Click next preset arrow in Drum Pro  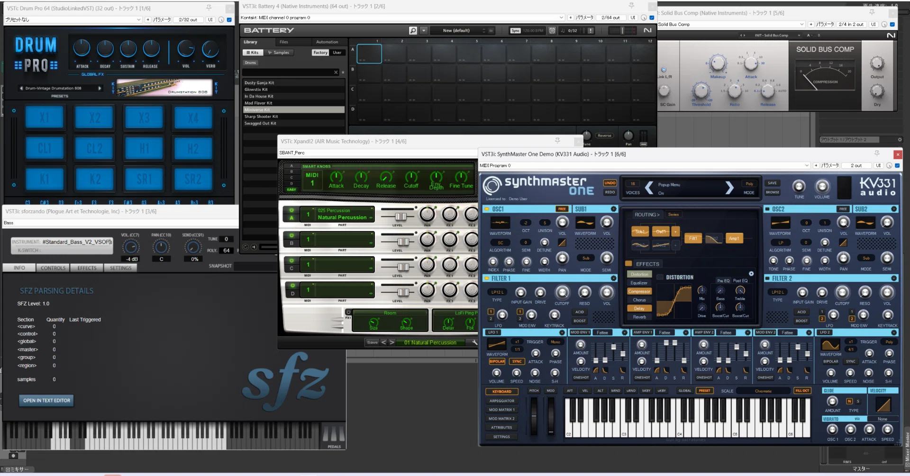pos(100,88)
